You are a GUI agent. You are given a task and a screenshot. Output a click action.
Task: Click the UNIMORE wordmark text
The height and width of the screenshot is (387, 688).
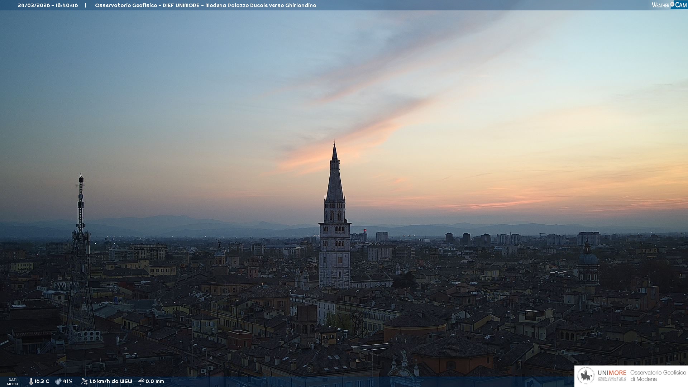[x=612, y=373]
